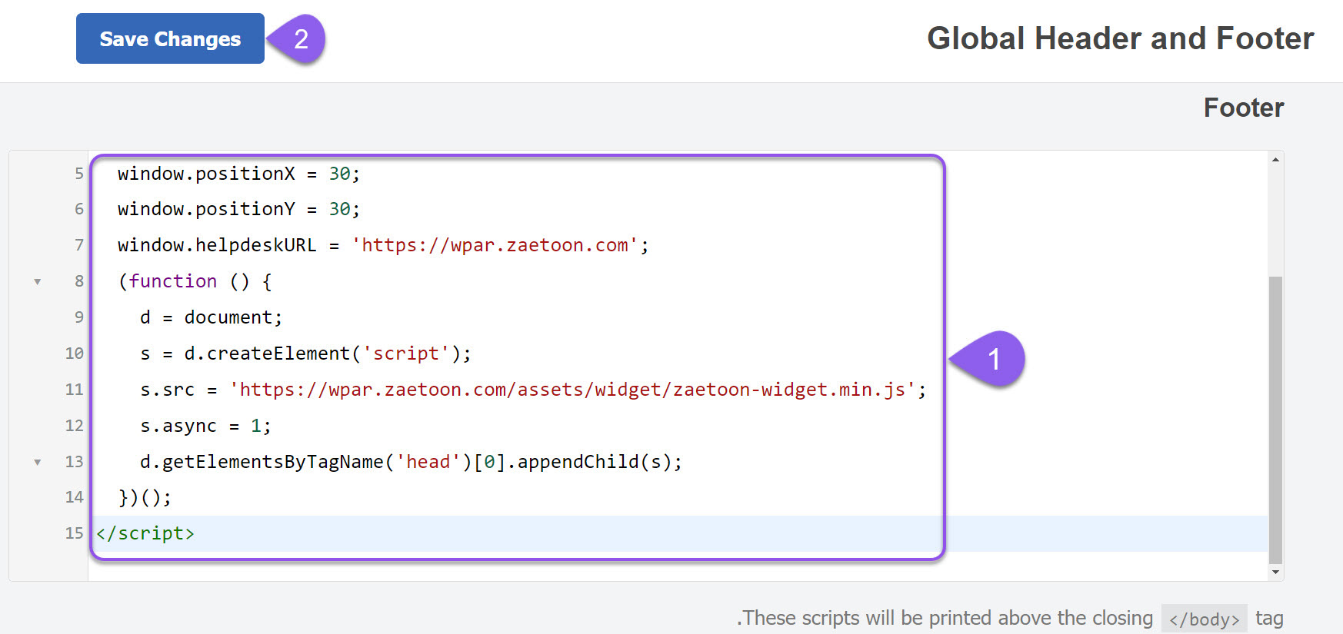Place cursor in the closing </script> tag line
This screenshot has width=1343, height=634.
click(x=145, y=533)
